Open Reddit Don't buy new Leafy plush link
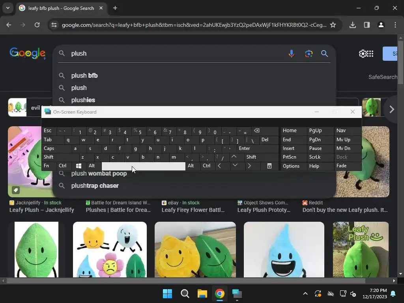 point(345,210)
